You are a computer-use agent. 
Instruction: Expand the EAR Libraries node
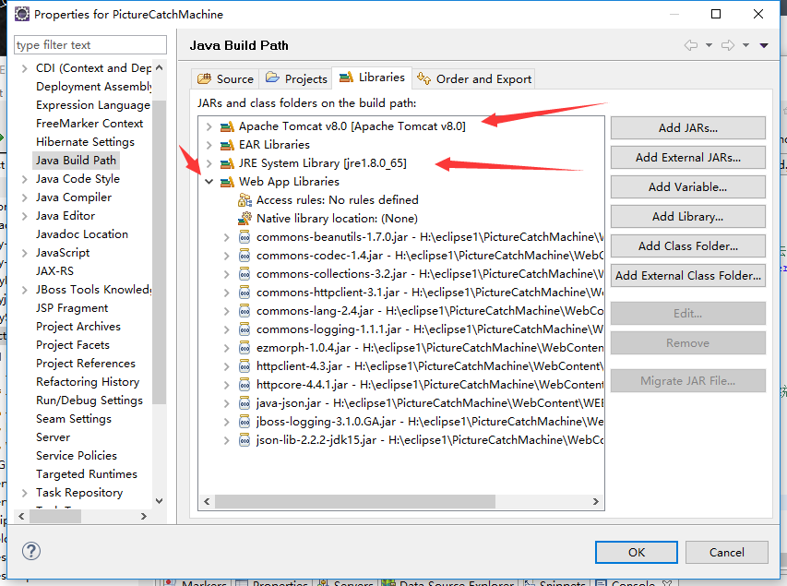click(209, 145)
